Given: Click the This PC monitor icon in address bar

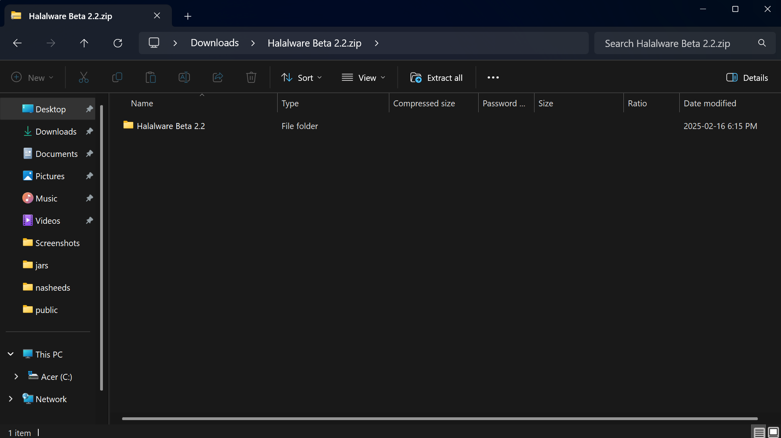Looking at the screenshot, I should [154, 43].
